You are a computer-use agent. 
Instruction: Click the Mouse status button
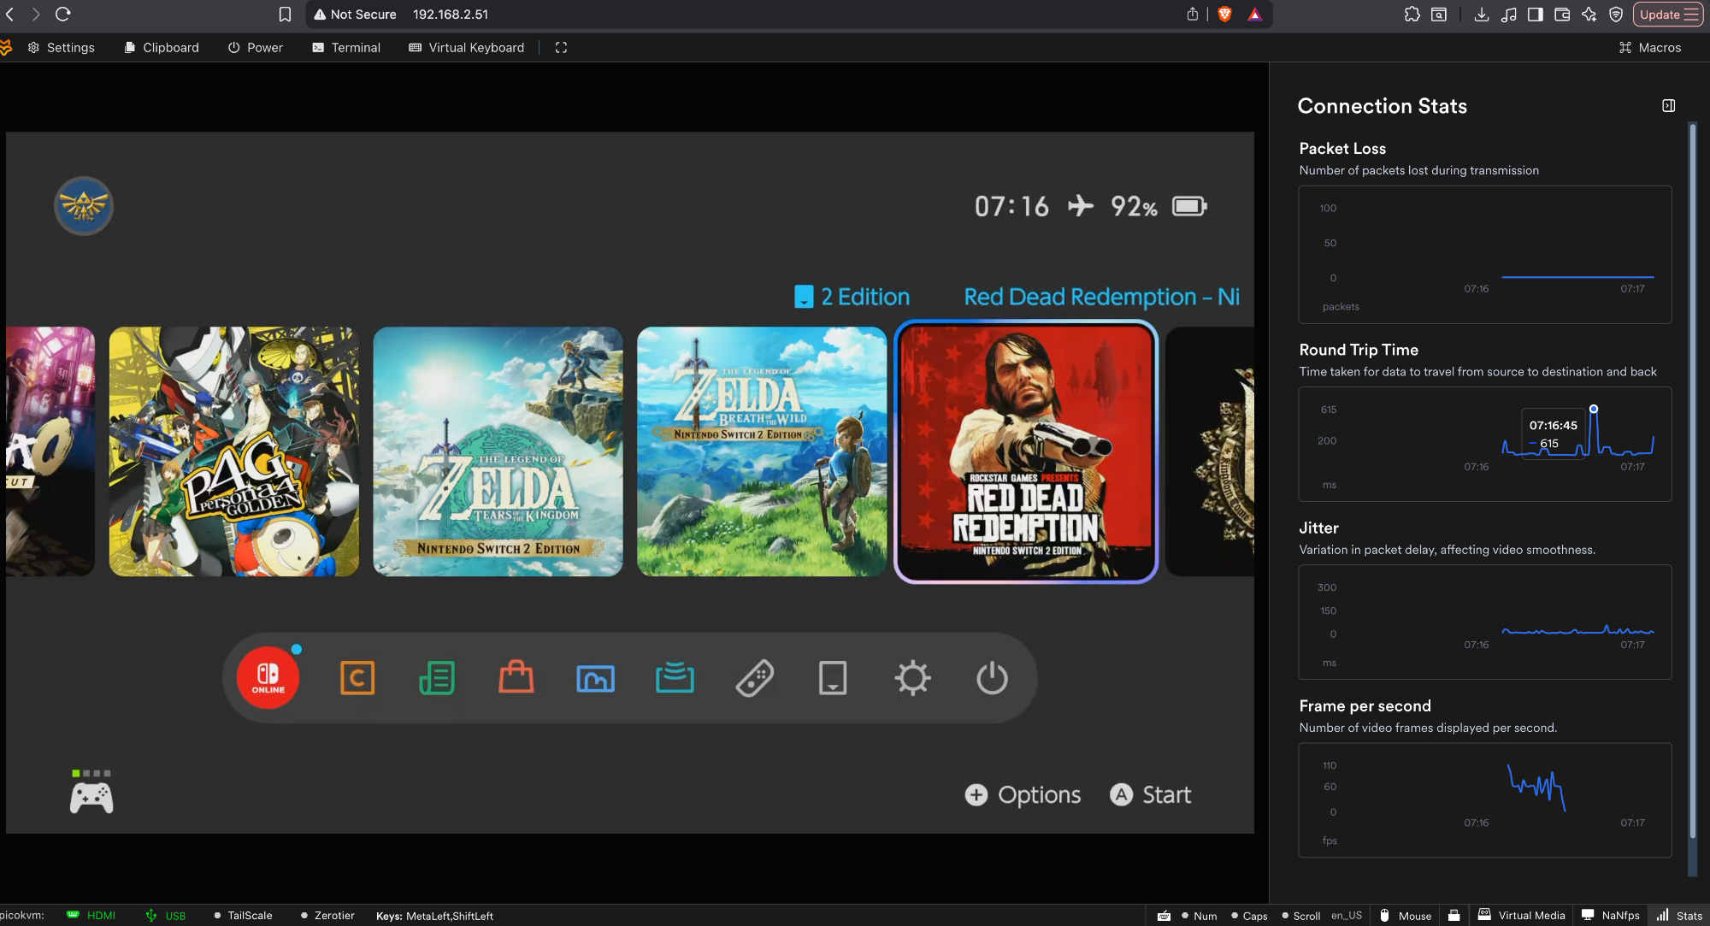(1406, 915)
